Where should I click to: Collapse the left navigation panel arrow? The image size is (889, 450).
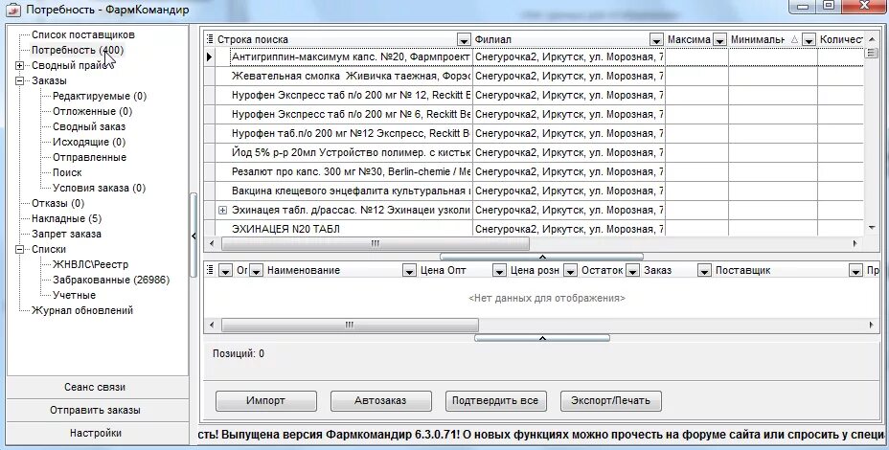pos(194,236)
